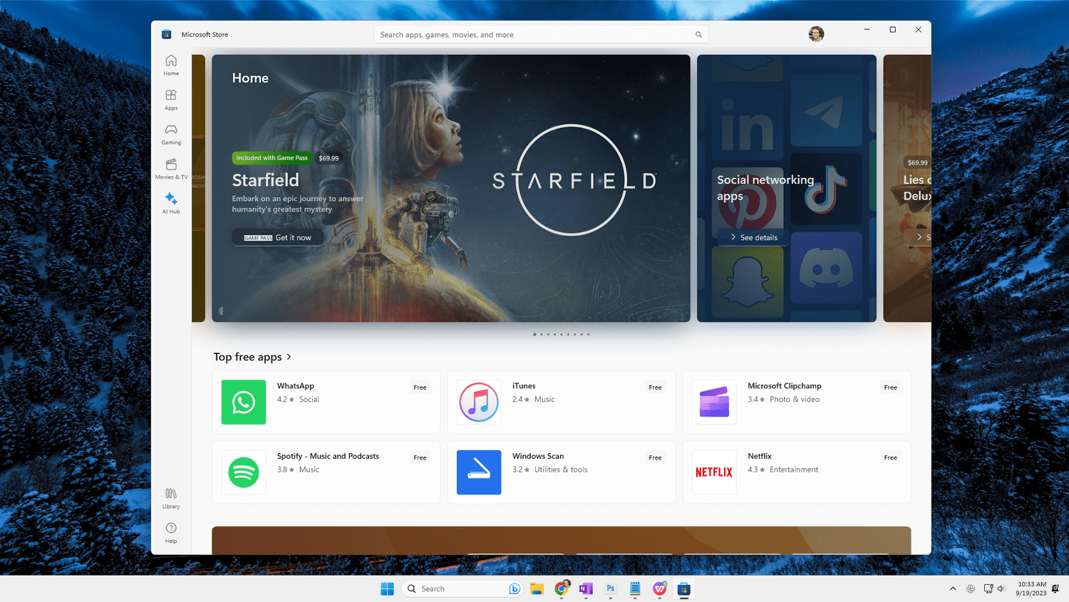Viewport: 1069px width, 602px height.
Task: Open the iTunes app icon
Action: click(x=479, y=402)
